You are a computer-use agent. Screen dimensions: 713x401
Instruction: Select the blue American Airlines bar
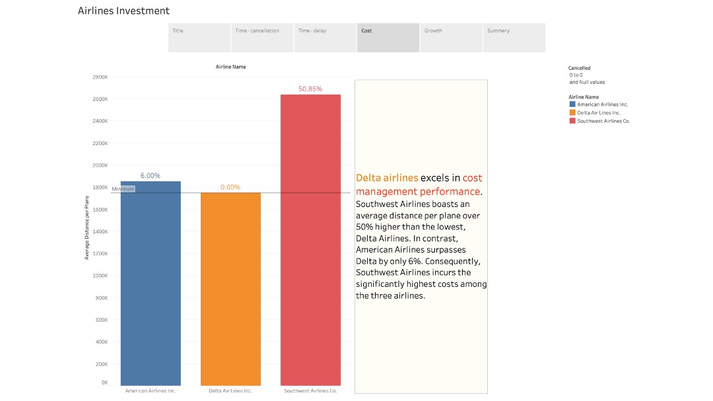pos(151,284)
